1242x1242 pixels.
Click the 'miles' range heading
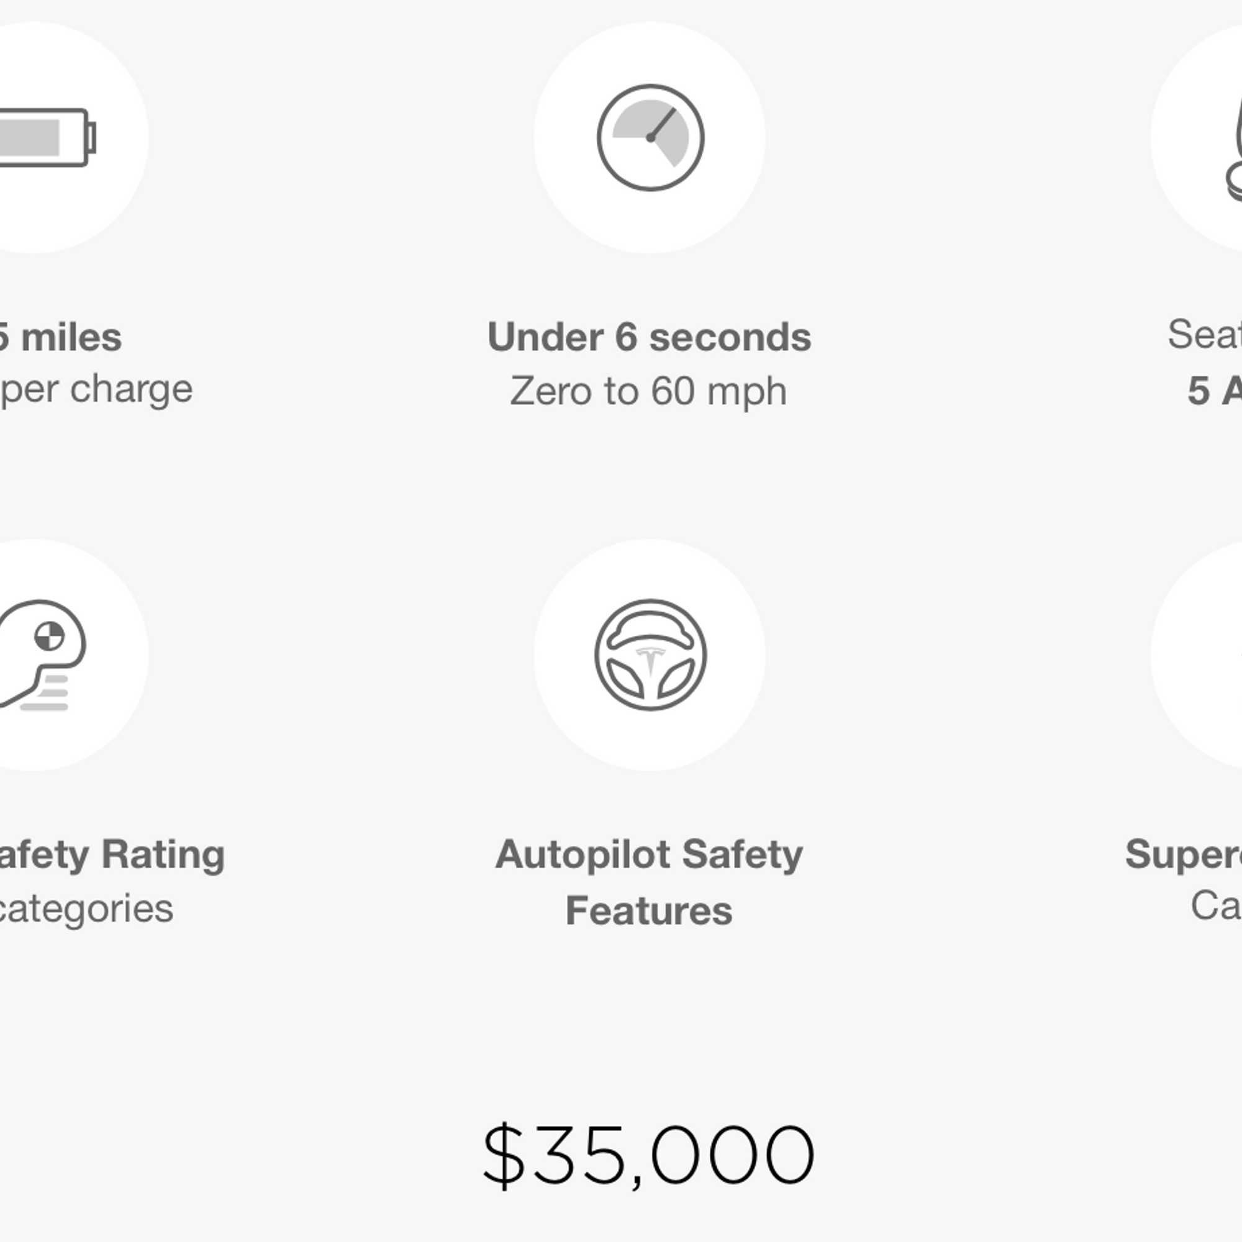pos(61,337)
